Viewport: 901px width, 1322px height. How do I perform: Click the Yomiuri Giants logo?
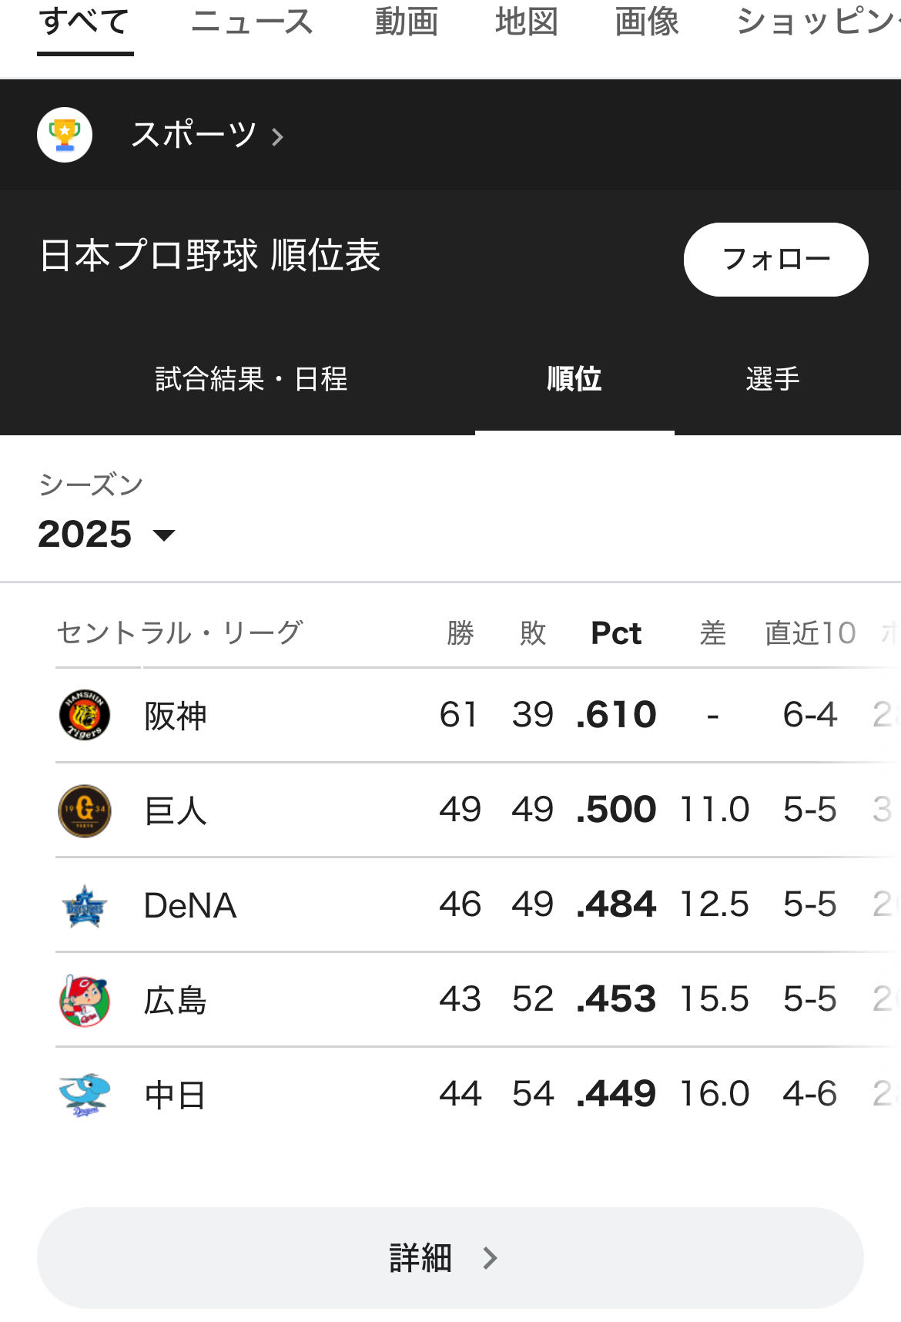[85, 810]
